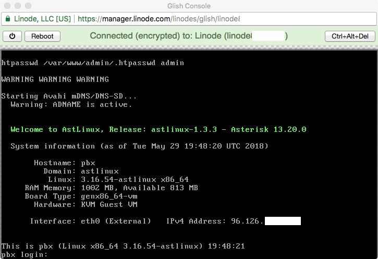Click the 'Warning: ADNAME is active.' line
The height and width of the screenshot is (259, 378).
71,105
